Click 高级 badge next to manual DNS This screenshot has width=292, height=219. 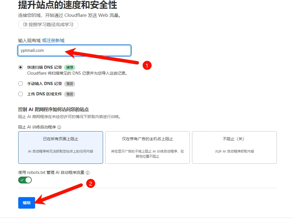click(x=70, y=84)
